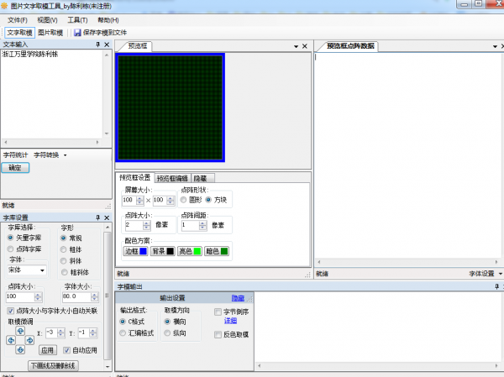The width and height of the screenshot is (504, 377).
Task: Pin the 字模输出 panel
Action: tap(496, 286)
